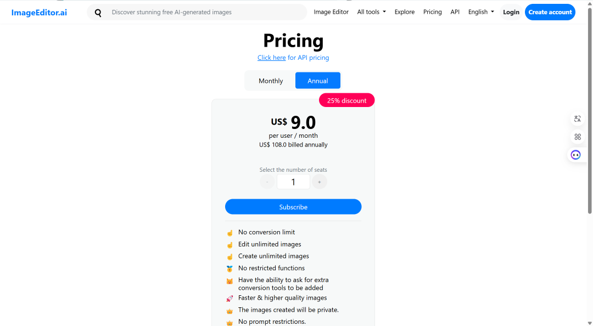The width and height of the screenshot is (593, 326).
Task: Open the English language dropdown
Action: (x=481, y=12)
